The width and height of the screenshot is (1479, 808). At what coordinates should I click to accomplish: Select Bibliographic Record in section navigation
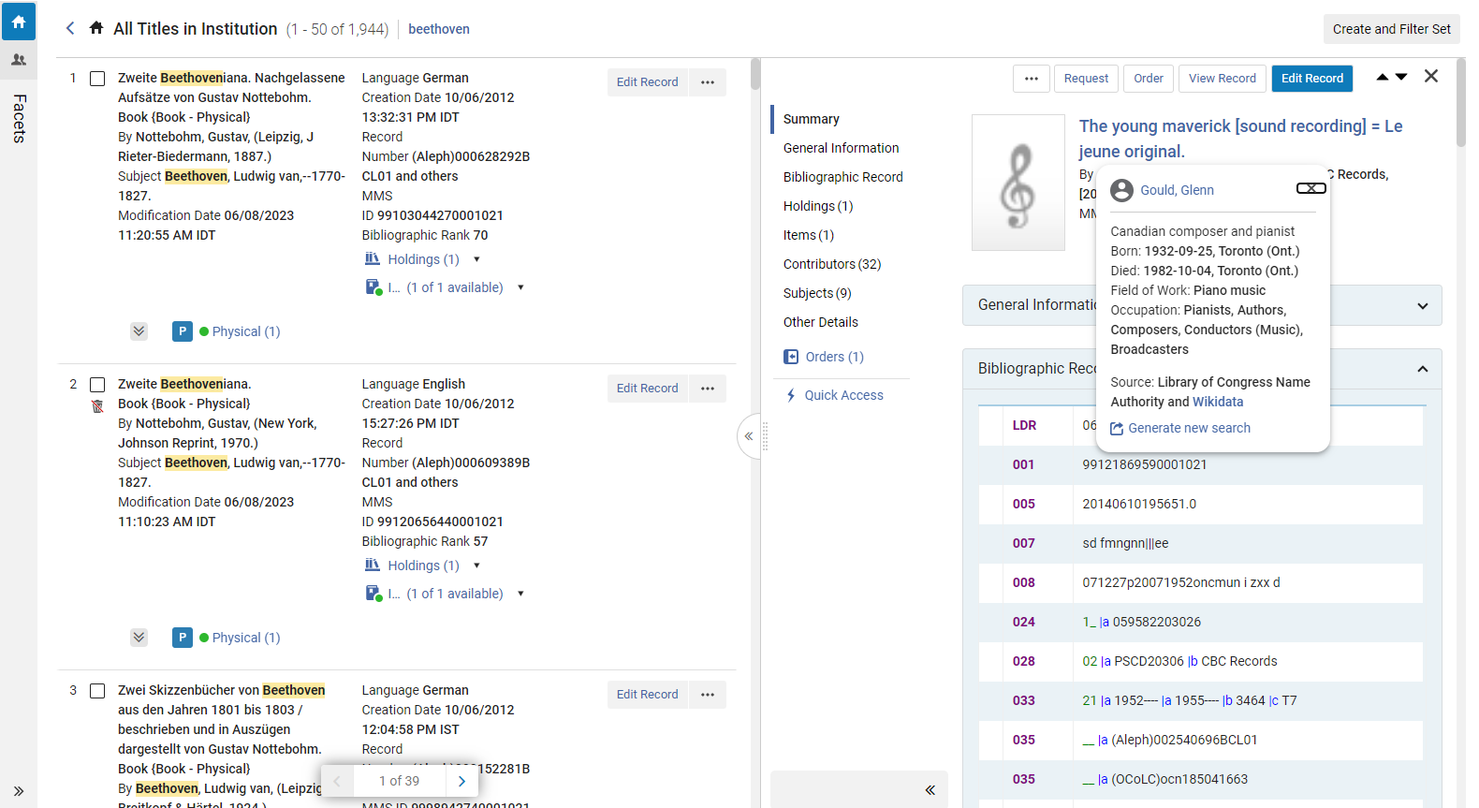(x=843, y=177)
